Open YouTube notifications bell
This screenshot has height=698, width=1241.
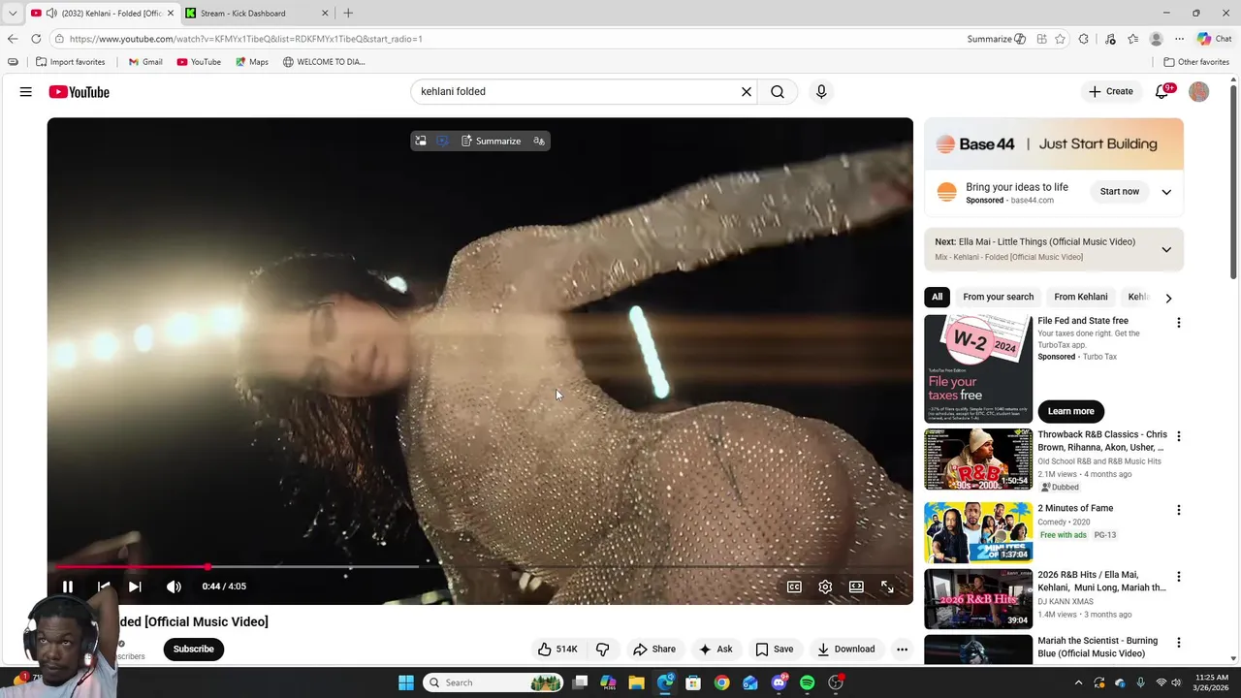1162,92
